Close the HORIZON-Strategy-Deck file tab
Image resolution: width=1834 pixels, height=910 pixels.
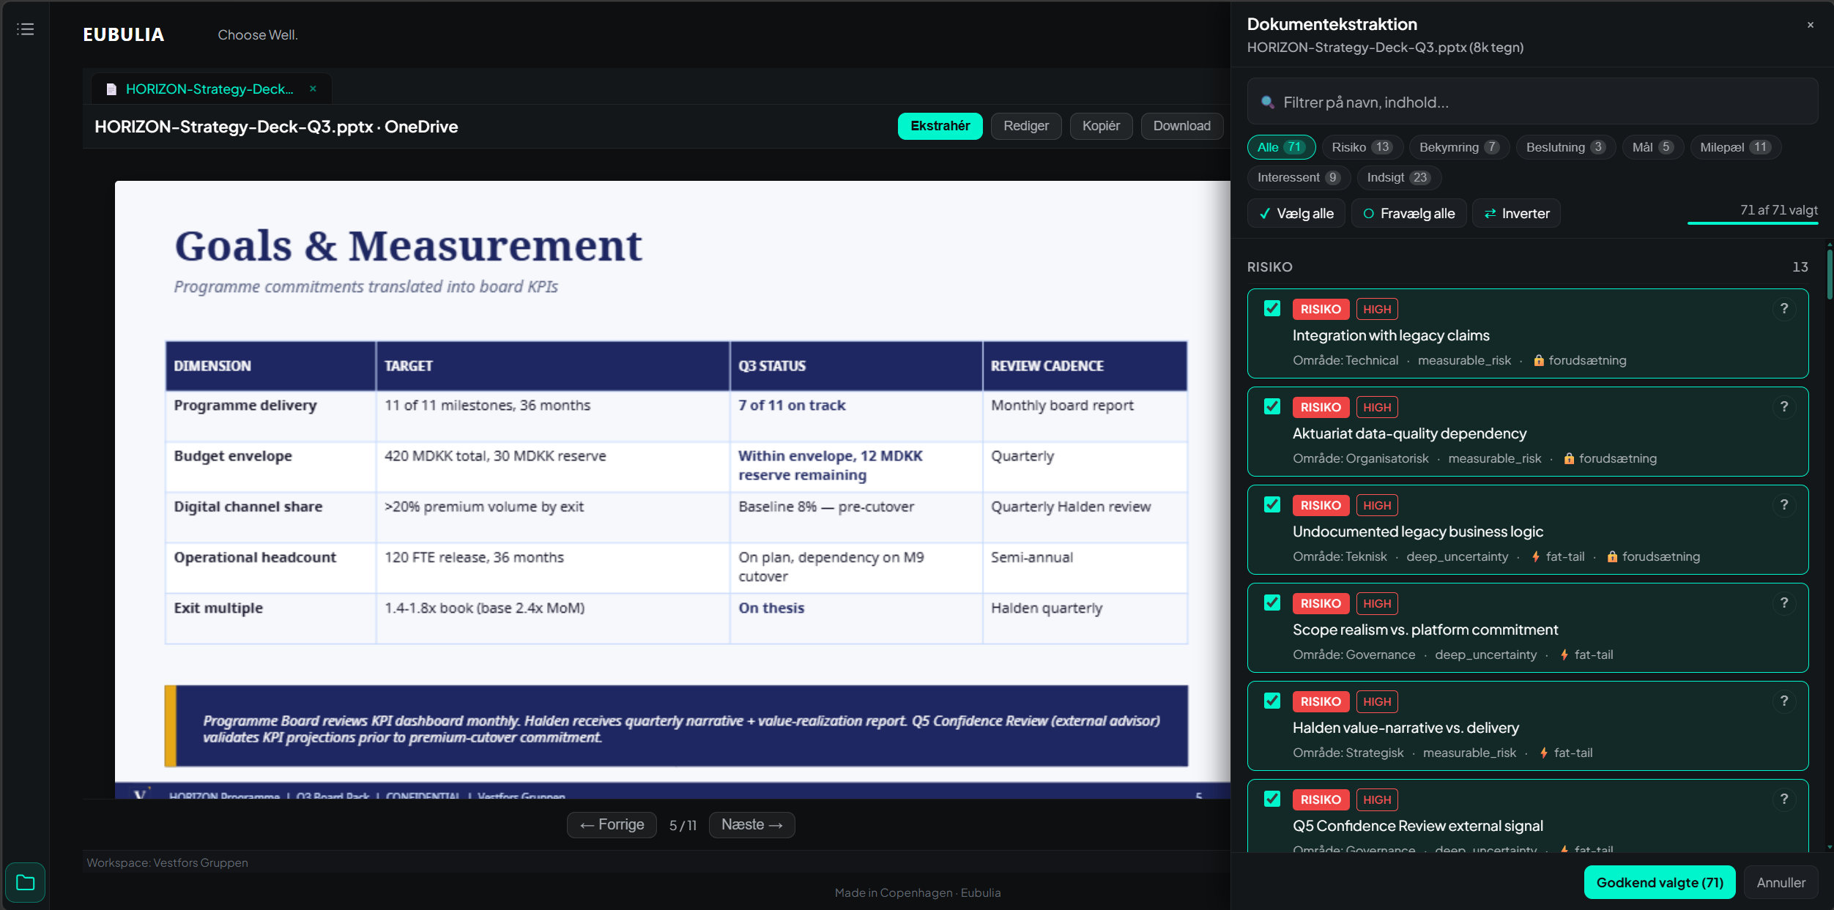pyautogui.click(x=313, y=89)
